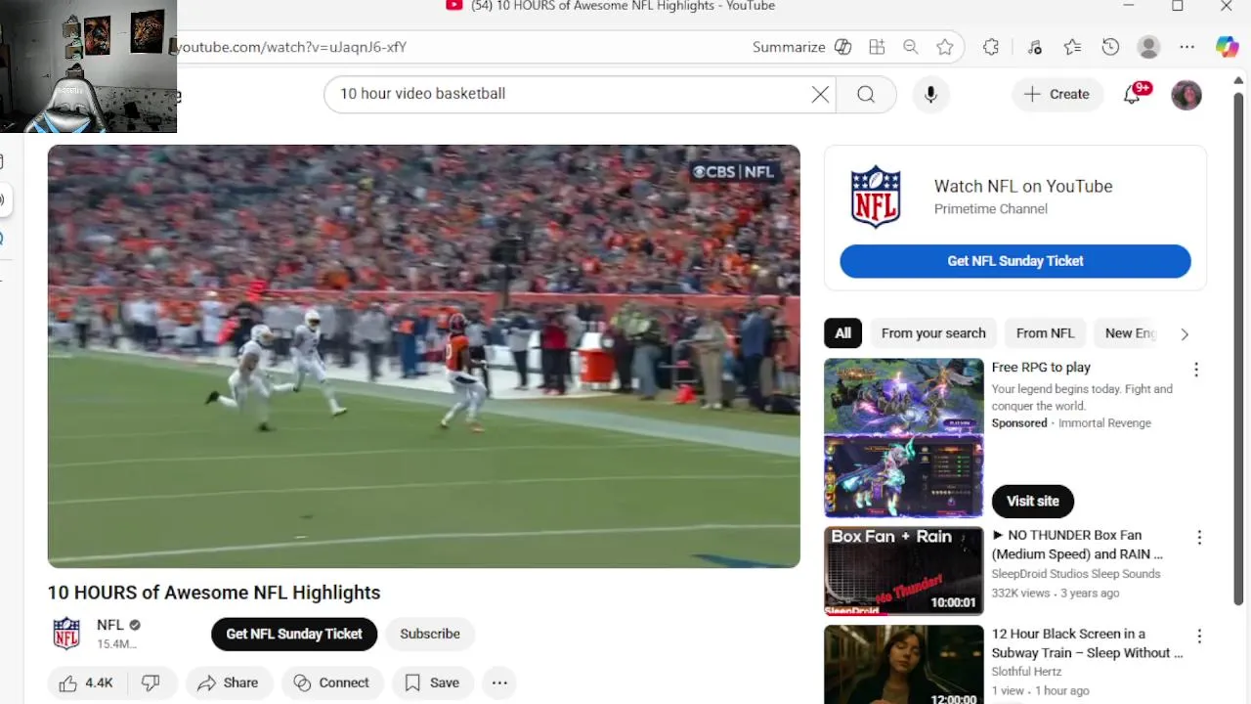Image resolution: width=1251 pixels, height=704 pixels.
Task: Click the zoom magnifier icon in address bar
Action: point(911,47)
